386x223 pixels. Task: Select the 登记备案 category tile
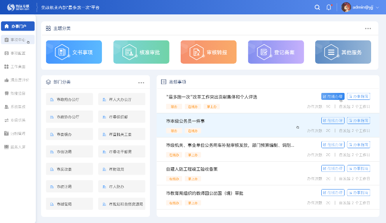click(x=276, y=52)
